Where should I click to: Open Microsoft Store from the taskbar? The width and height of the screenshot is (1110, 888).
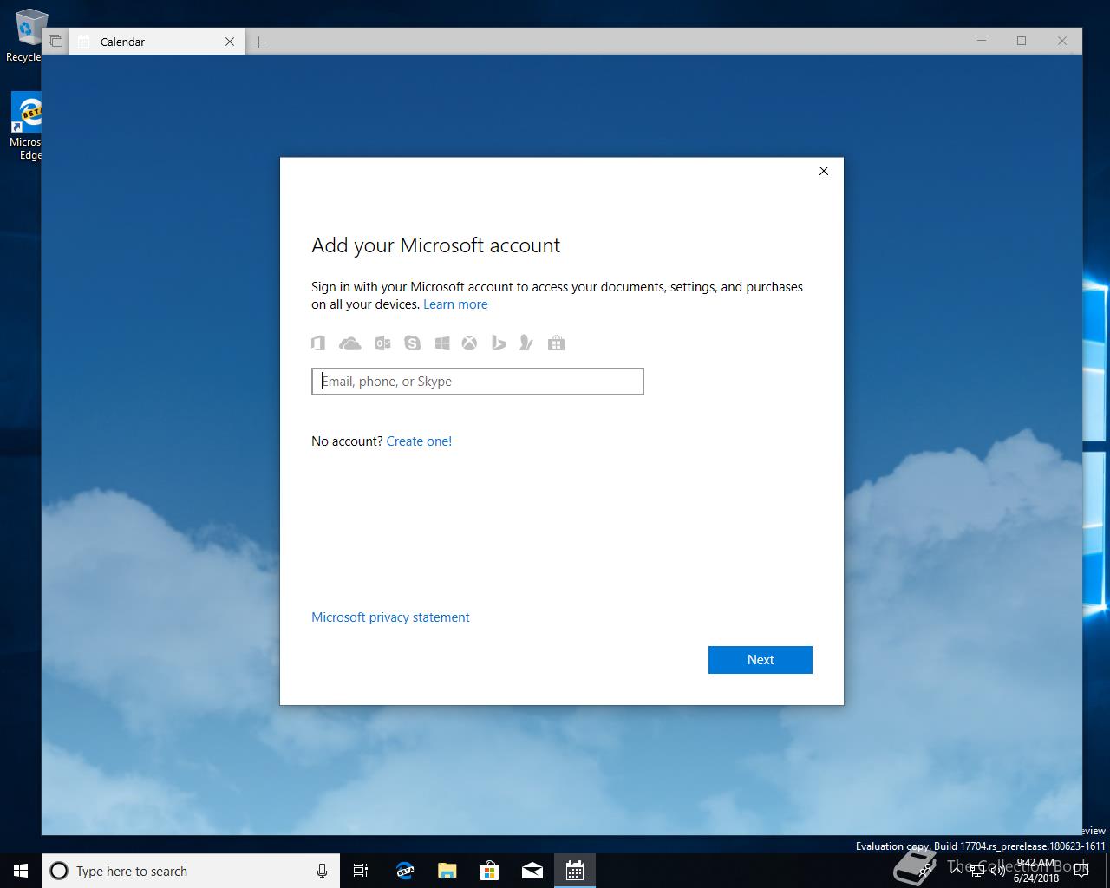(x=489, y=871)
